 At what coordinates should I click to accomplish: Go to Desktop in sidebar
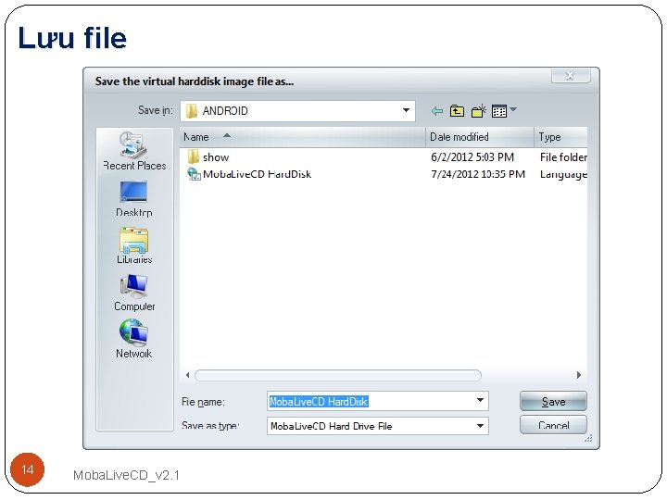coord(134,199)
